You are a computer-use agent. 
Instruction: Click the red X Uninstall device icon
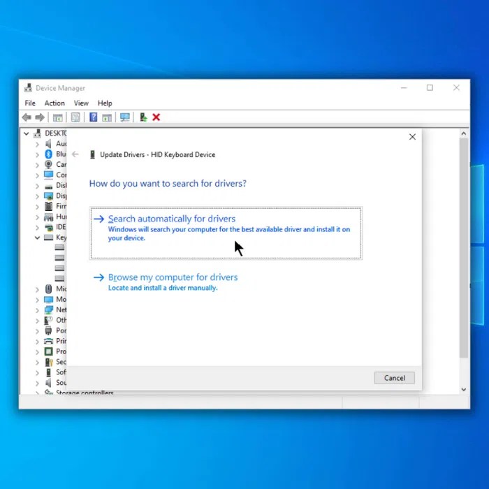pyautogui.click(x=156, y=117)
